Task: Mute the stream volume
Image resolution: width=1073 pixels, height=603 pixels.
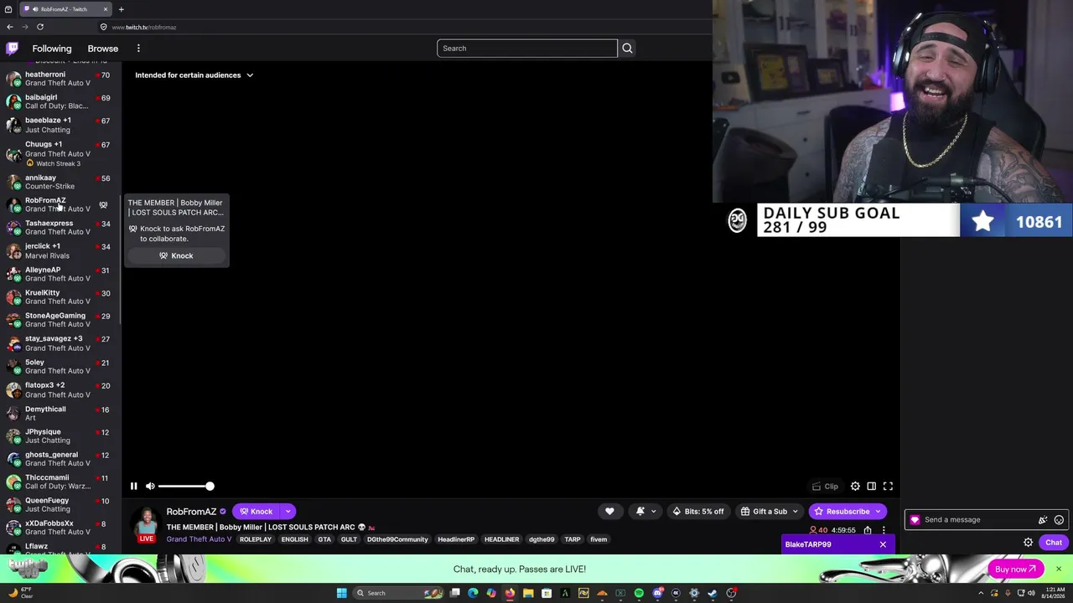Action: tap(150, 486)
